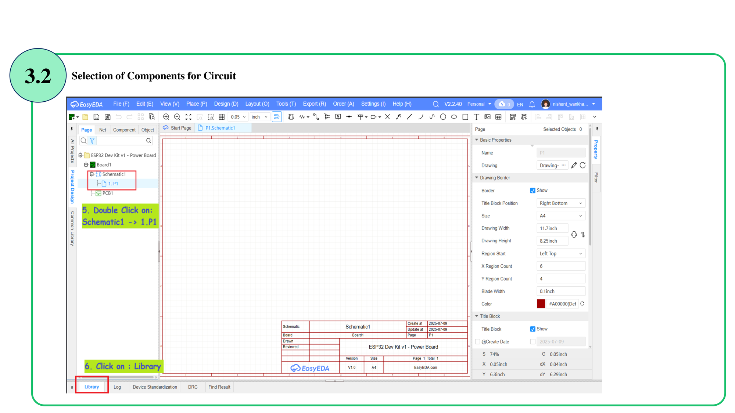
Task: Uncheck the Border Show checkbox
Action: pos(533,191)
